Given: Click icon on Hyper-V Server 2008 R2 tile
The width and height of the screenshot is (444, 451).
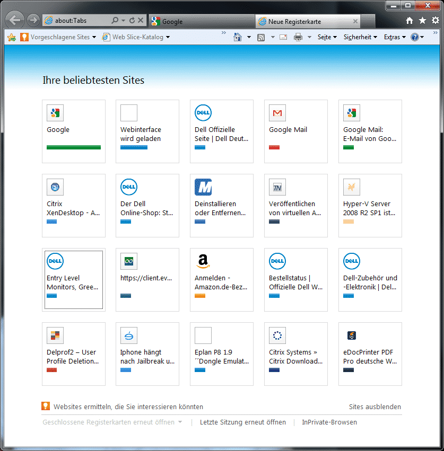Looking at the screenshot, I should (352, 187).
